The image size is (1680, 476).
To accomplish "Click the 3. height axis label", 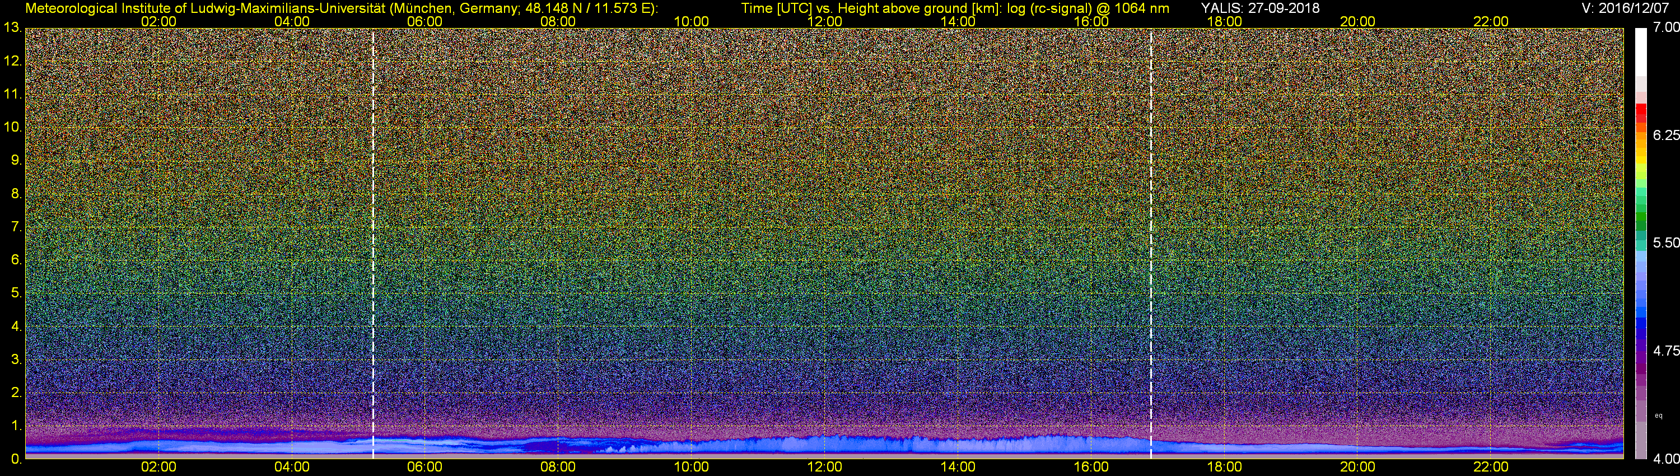I will pos(16,360).
